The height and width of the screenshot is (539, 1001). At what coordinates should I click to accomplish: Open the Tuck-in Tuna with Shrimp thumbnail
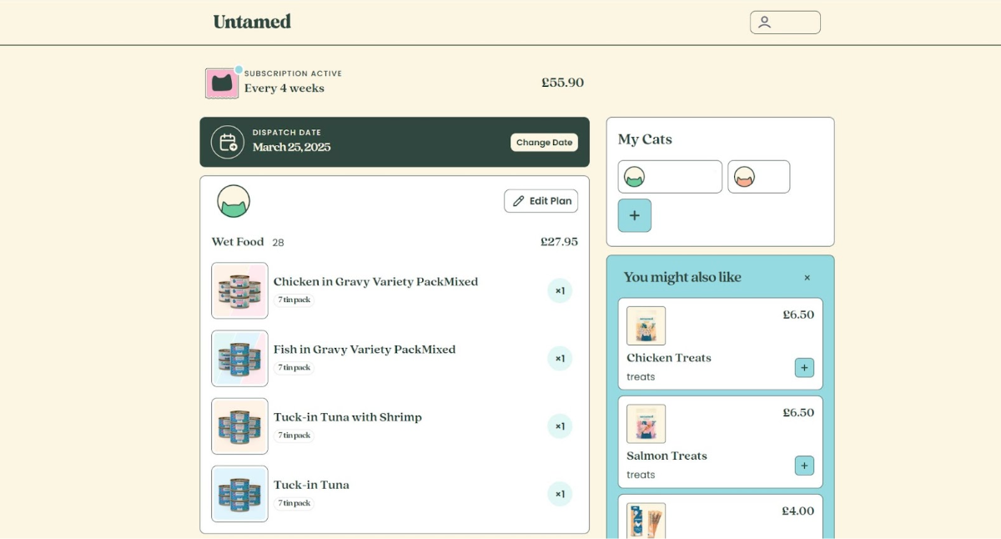pos(239,426)
